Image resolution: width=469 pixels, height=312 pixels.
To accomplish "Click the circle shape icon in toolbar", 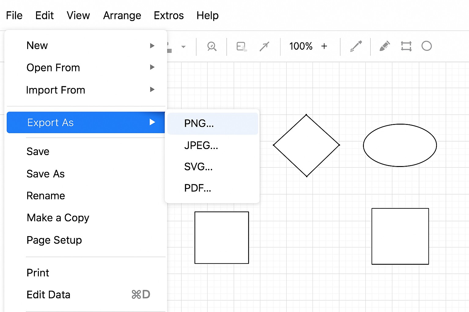I will [x=427, y=46].
